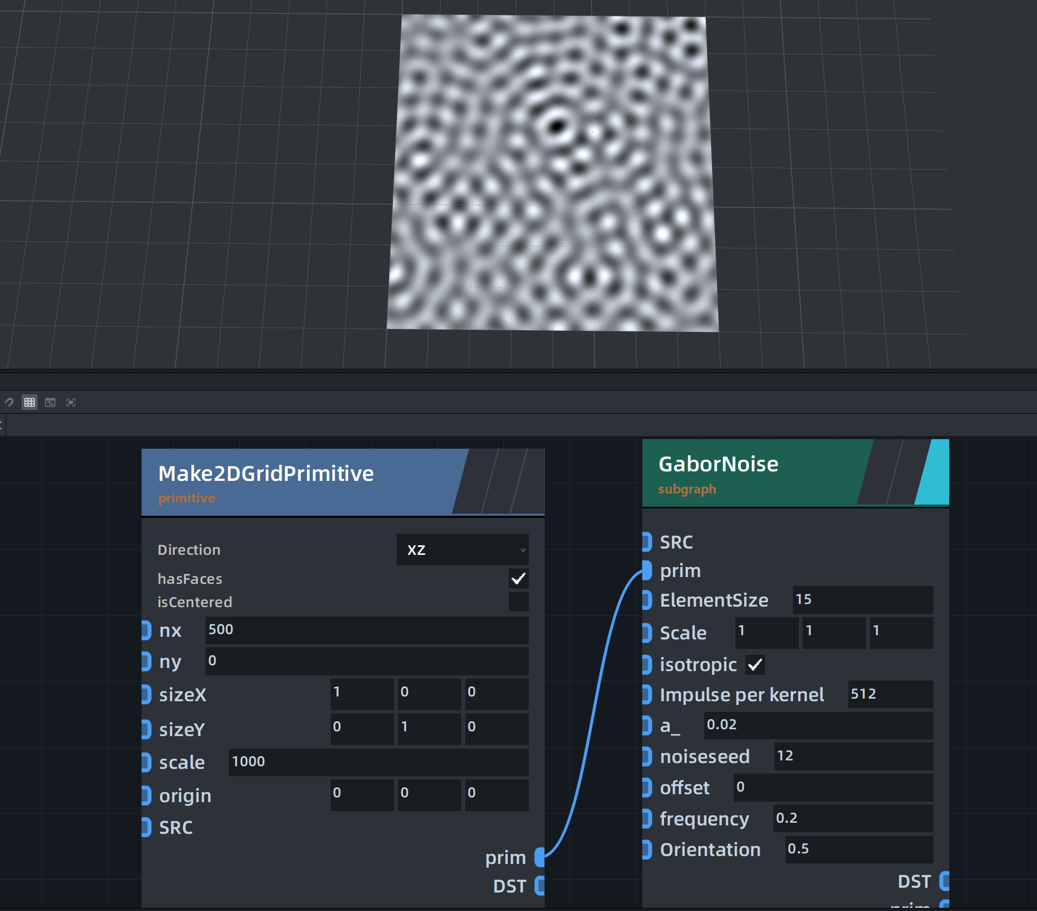This screenshot has width=1037, height=911.
Task: Click the origin input socket
Action: pyautogui.click(x=146, y=795)
